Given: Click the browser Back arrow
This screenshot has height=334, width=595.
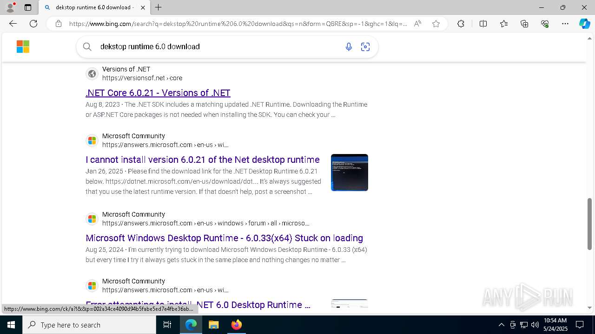Looking at the screenshot, I should (x=13, y=24).
